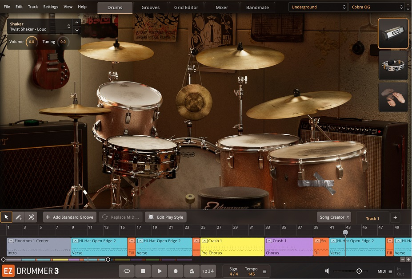
Task: Mute audio via the speaker icon
Action: (x=327, y=271)
